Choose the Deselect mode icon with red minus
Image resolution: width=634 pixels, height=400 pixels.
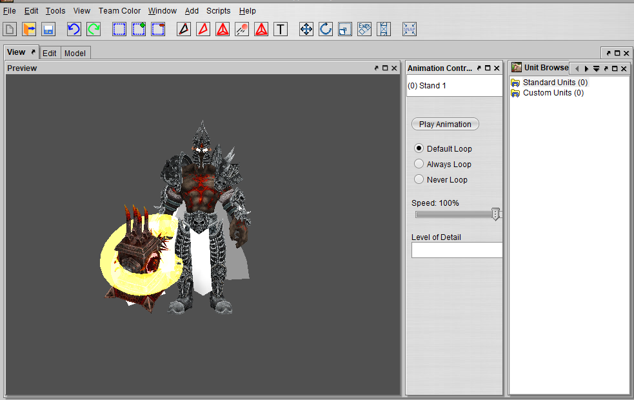158,29
